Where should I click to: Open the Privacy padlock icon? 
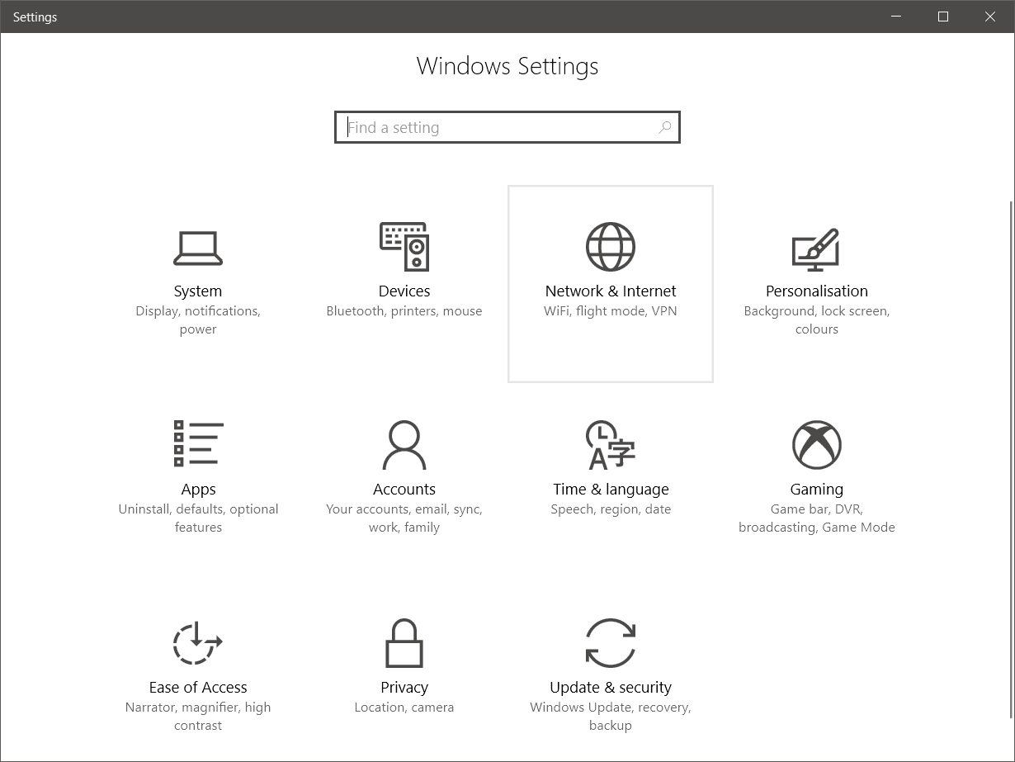404,642
